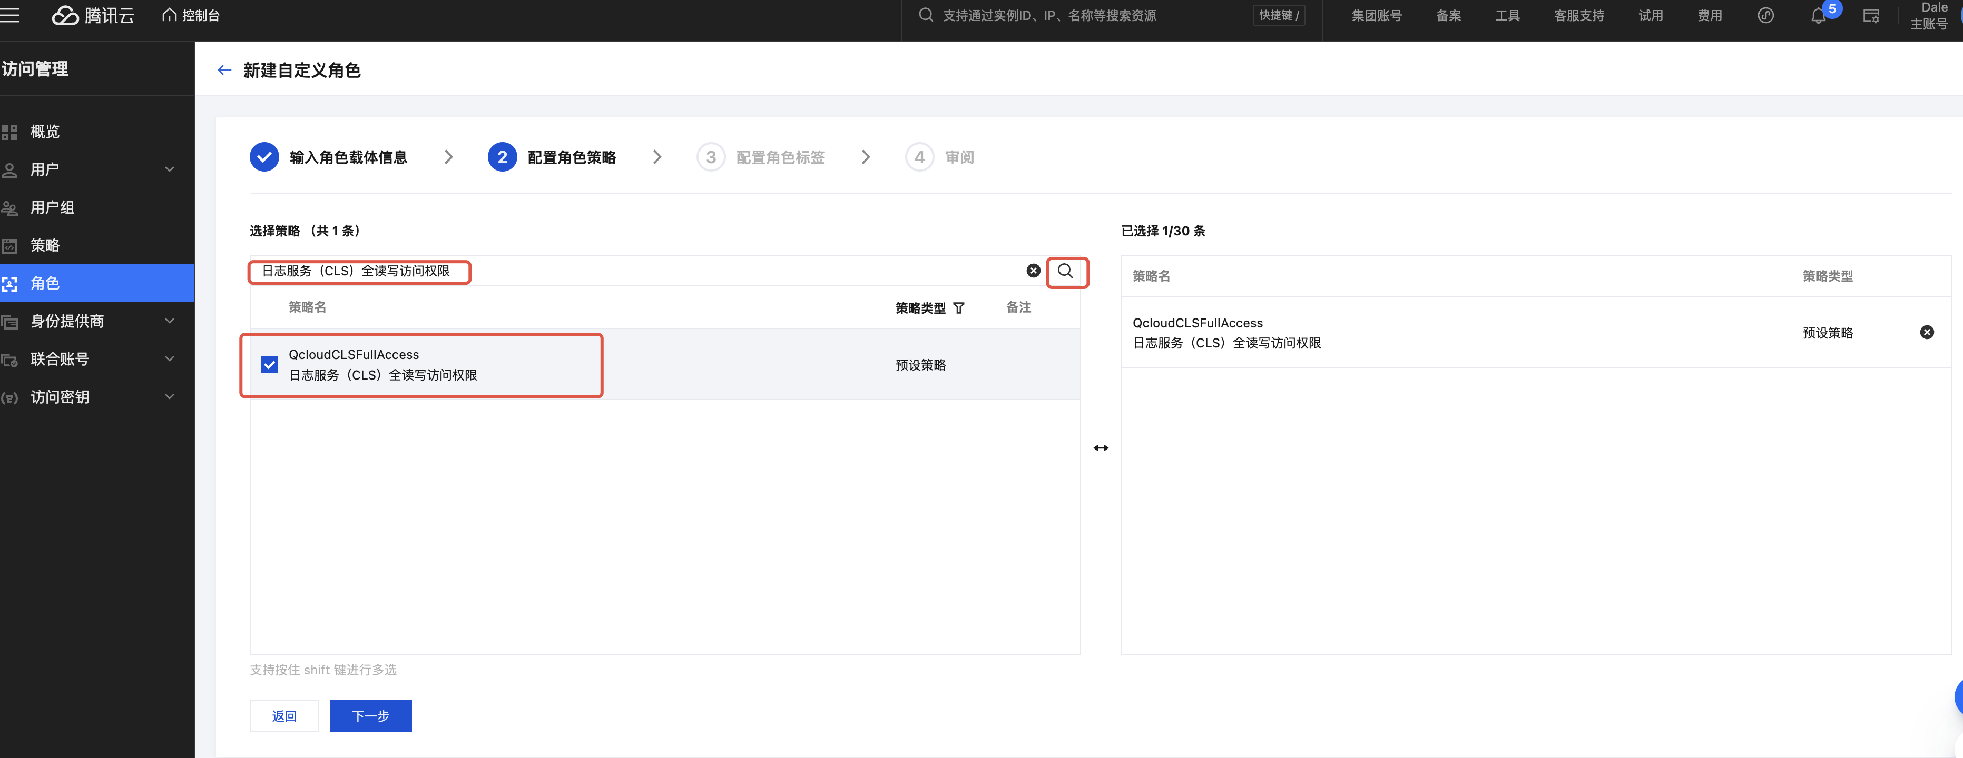The image size is (1963, 758).
Task: Click the 快捷键 shortcut badge
Action: click(1279, 15)
